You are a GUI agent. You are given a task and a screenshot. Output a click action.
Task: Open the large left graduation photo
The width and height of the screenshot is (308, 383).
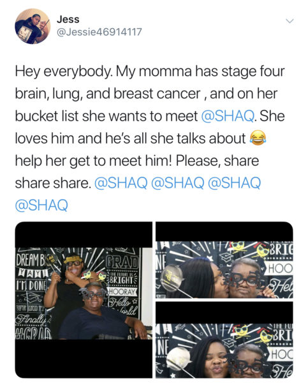click(x=84, y=300)
